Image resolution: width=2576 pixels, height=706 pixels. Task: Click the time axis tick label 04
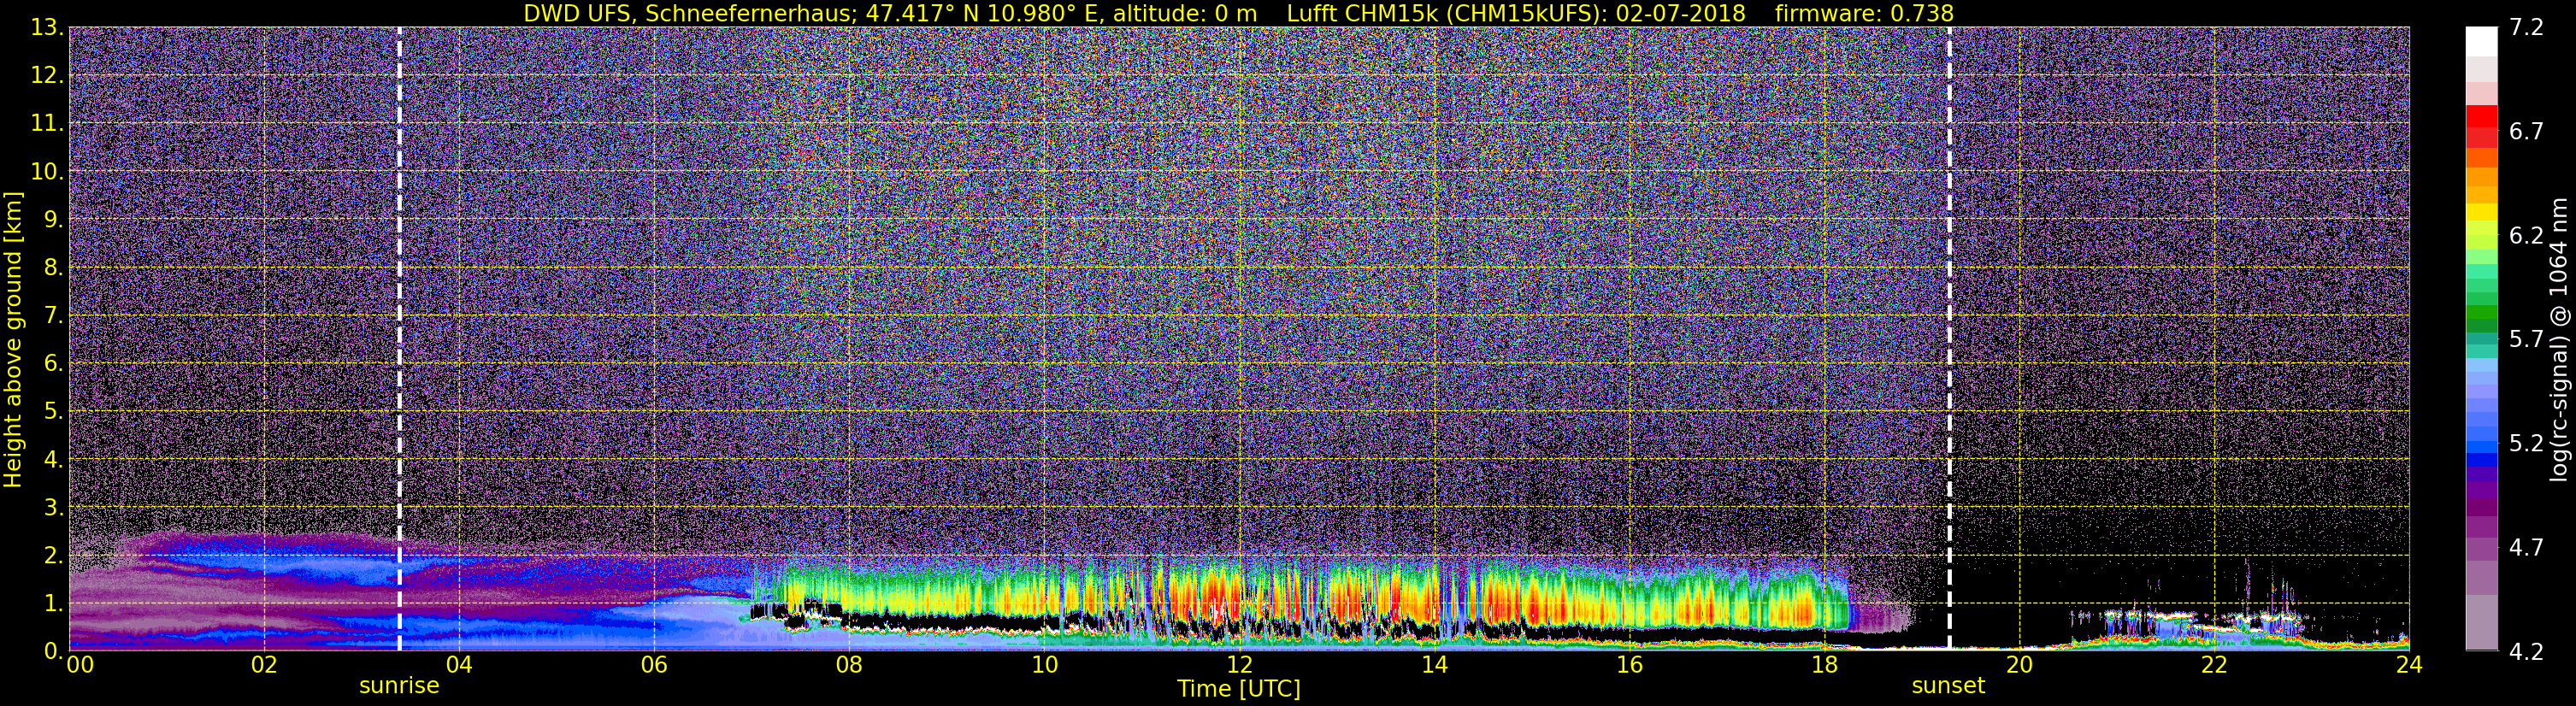click(x=458, y=666)
